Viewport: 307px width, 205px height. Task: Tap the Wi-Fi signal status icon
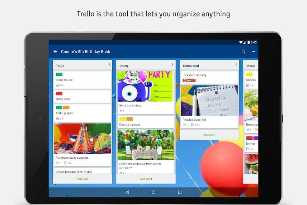pos(241,42)
